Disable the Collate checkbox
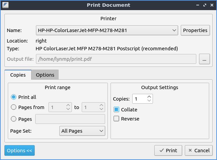The height and width of the screenshot is (160, 217). coord(116,110)
